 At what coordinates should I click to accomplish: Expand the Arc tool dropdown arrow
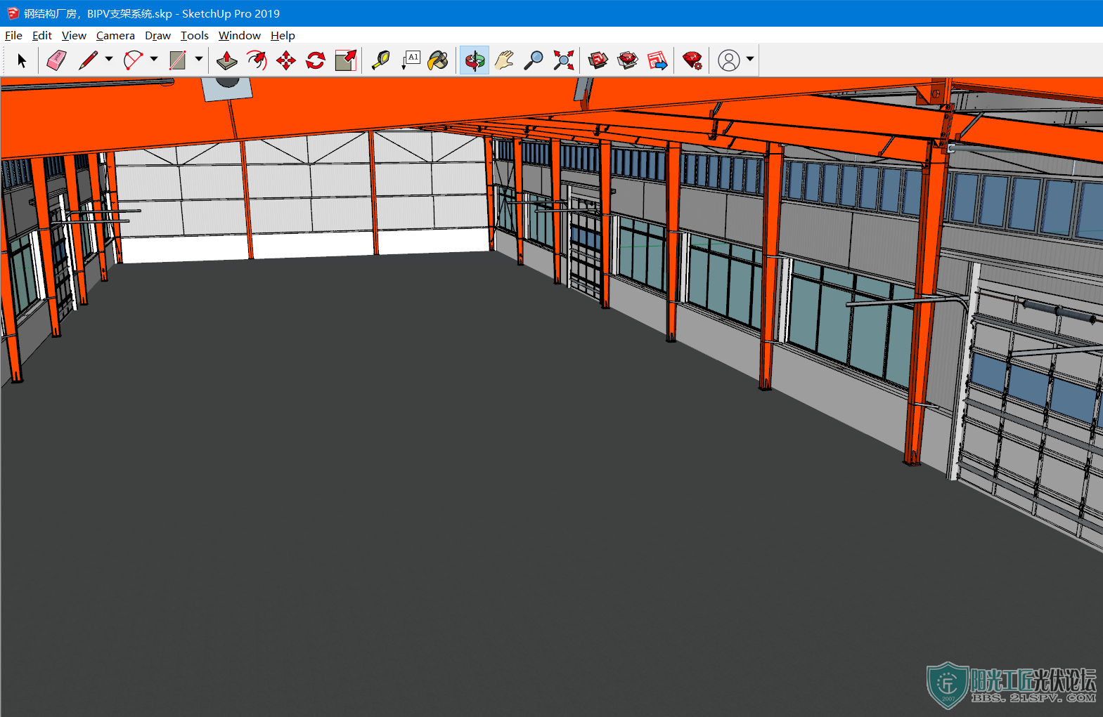click(154, 59)
